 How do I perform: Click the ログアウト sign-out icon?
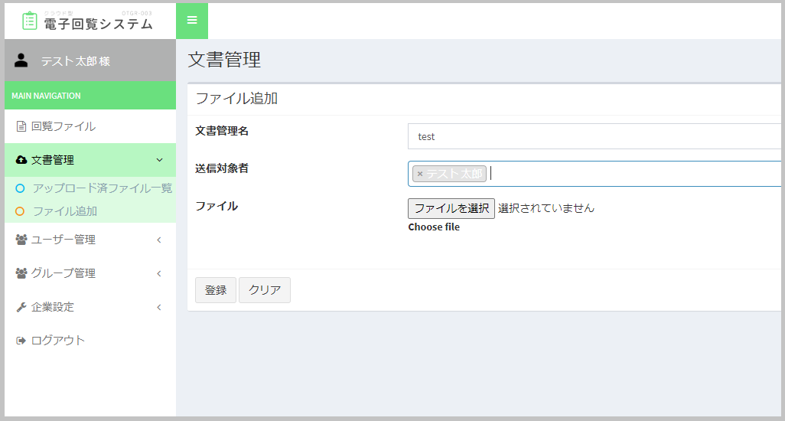coord(21,341)
